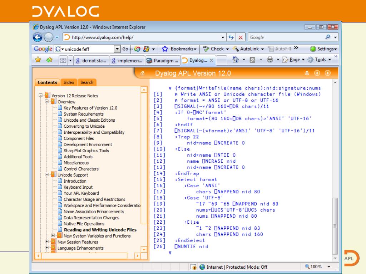The height and width of the screenshot is (274, 366).
Task: Open a new blank browser tab
Action: (222, 61)
